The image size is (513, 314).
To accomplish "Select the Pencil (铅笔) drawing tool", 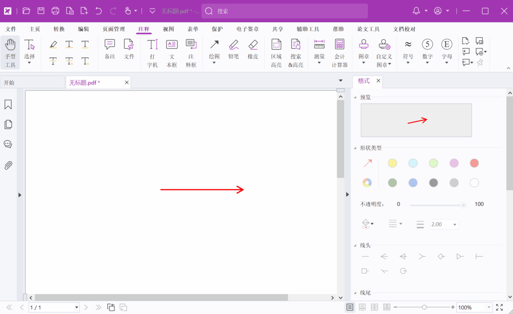I will coord(233,49).
